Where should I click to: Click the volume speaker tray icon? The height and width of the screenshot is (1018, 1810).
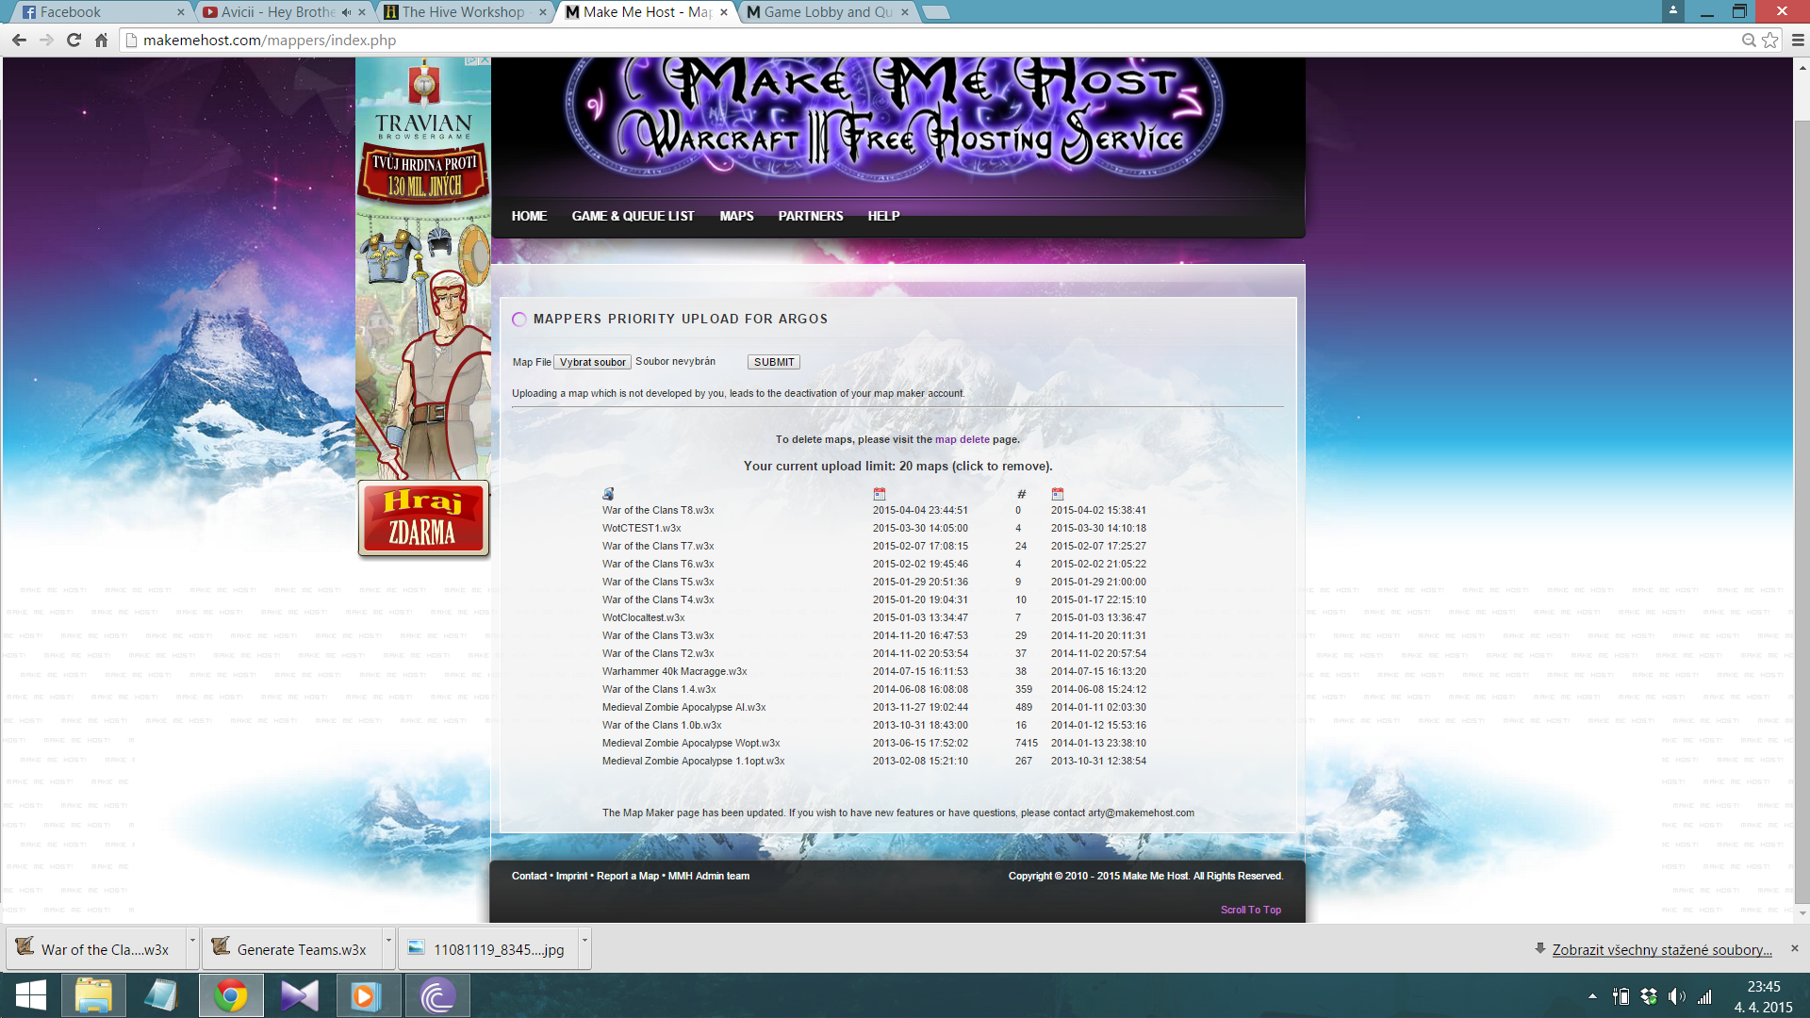pos(1676,996)
